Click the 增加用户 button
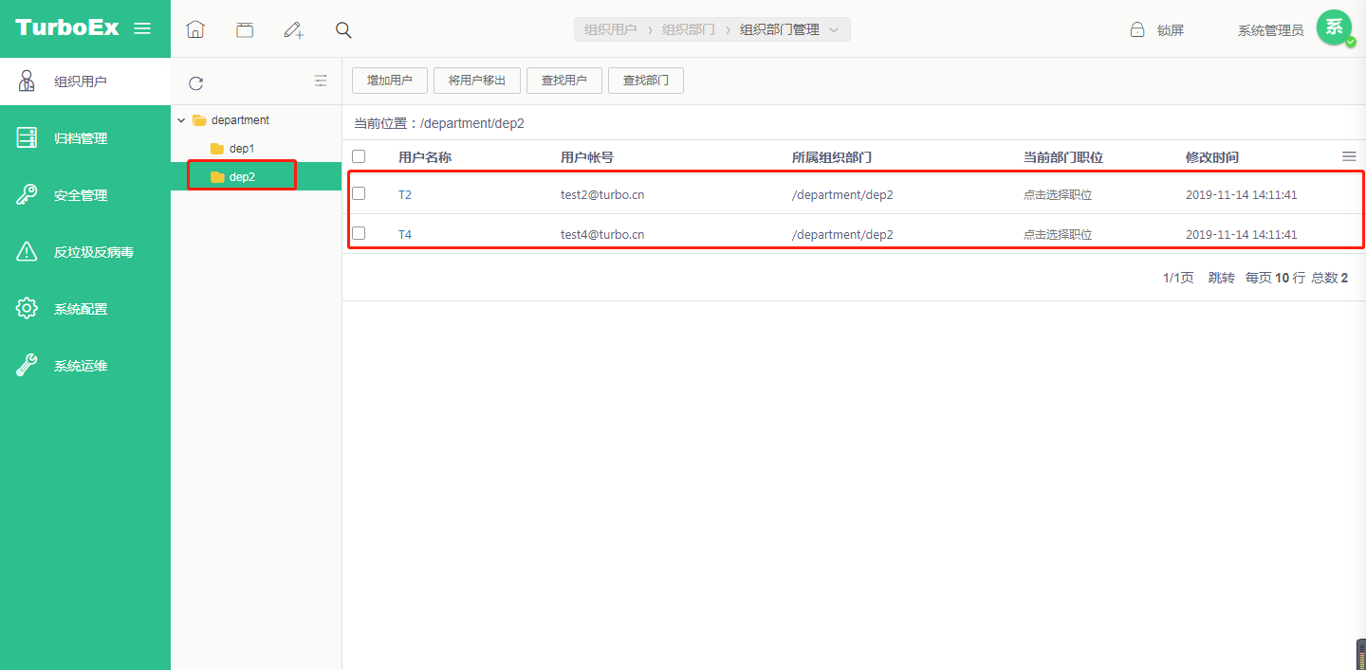 pyautogui.click(x=389, y=81)
